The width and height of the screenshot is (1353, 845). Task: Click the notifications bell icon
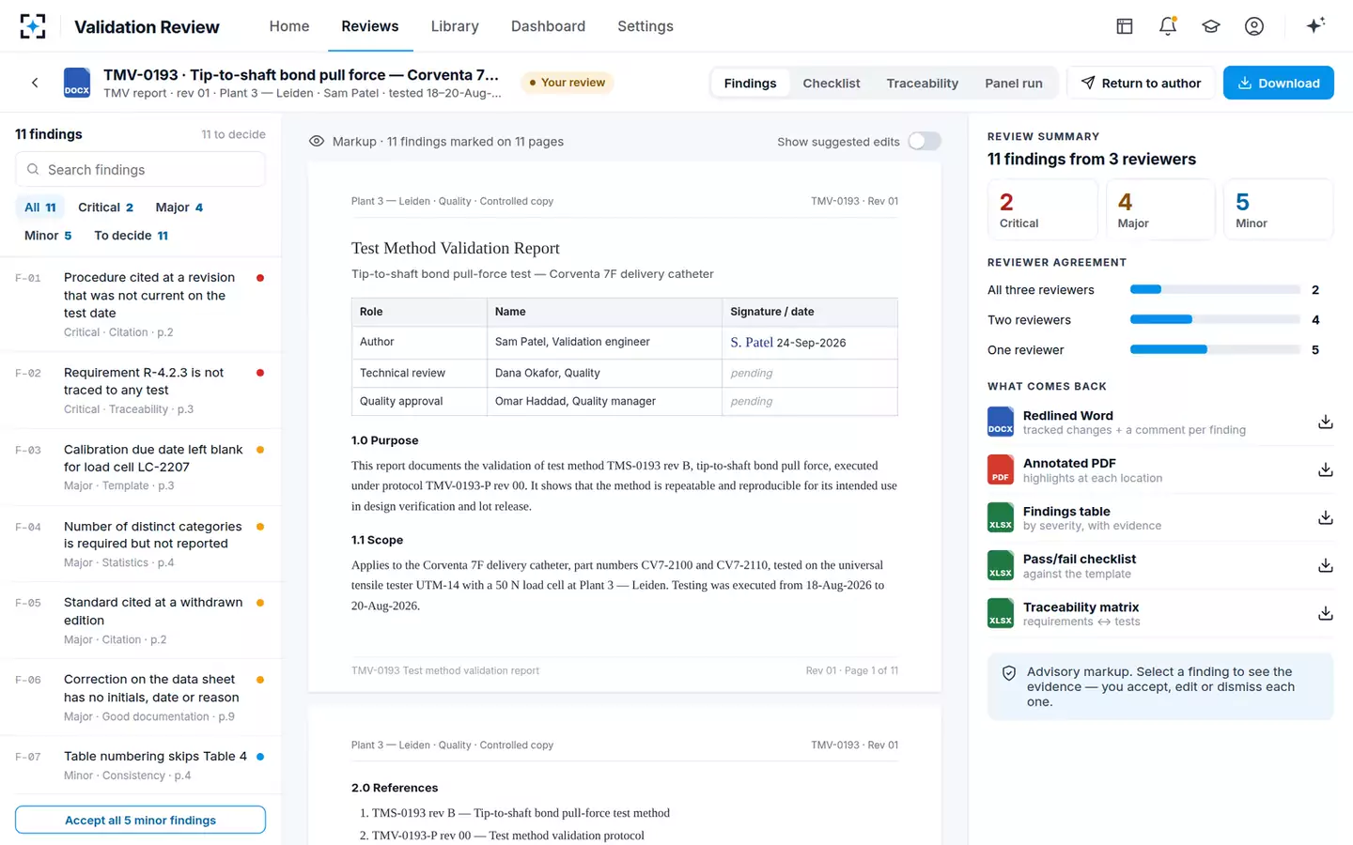[x=1168, y=26]
